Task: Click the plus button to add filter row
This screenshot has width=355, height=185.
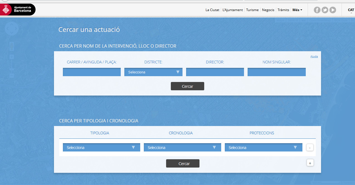Action: coord(310,163)
